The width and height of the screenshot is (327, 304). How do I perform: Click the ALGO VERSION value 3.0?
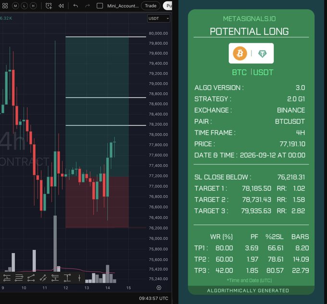(x=300, y=88)
